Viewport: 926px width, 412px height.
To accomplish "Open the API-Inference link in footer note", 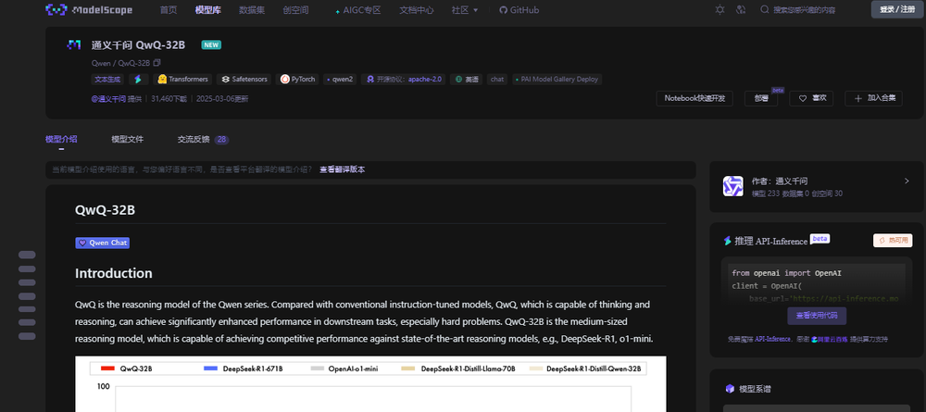I will point(773,340).
